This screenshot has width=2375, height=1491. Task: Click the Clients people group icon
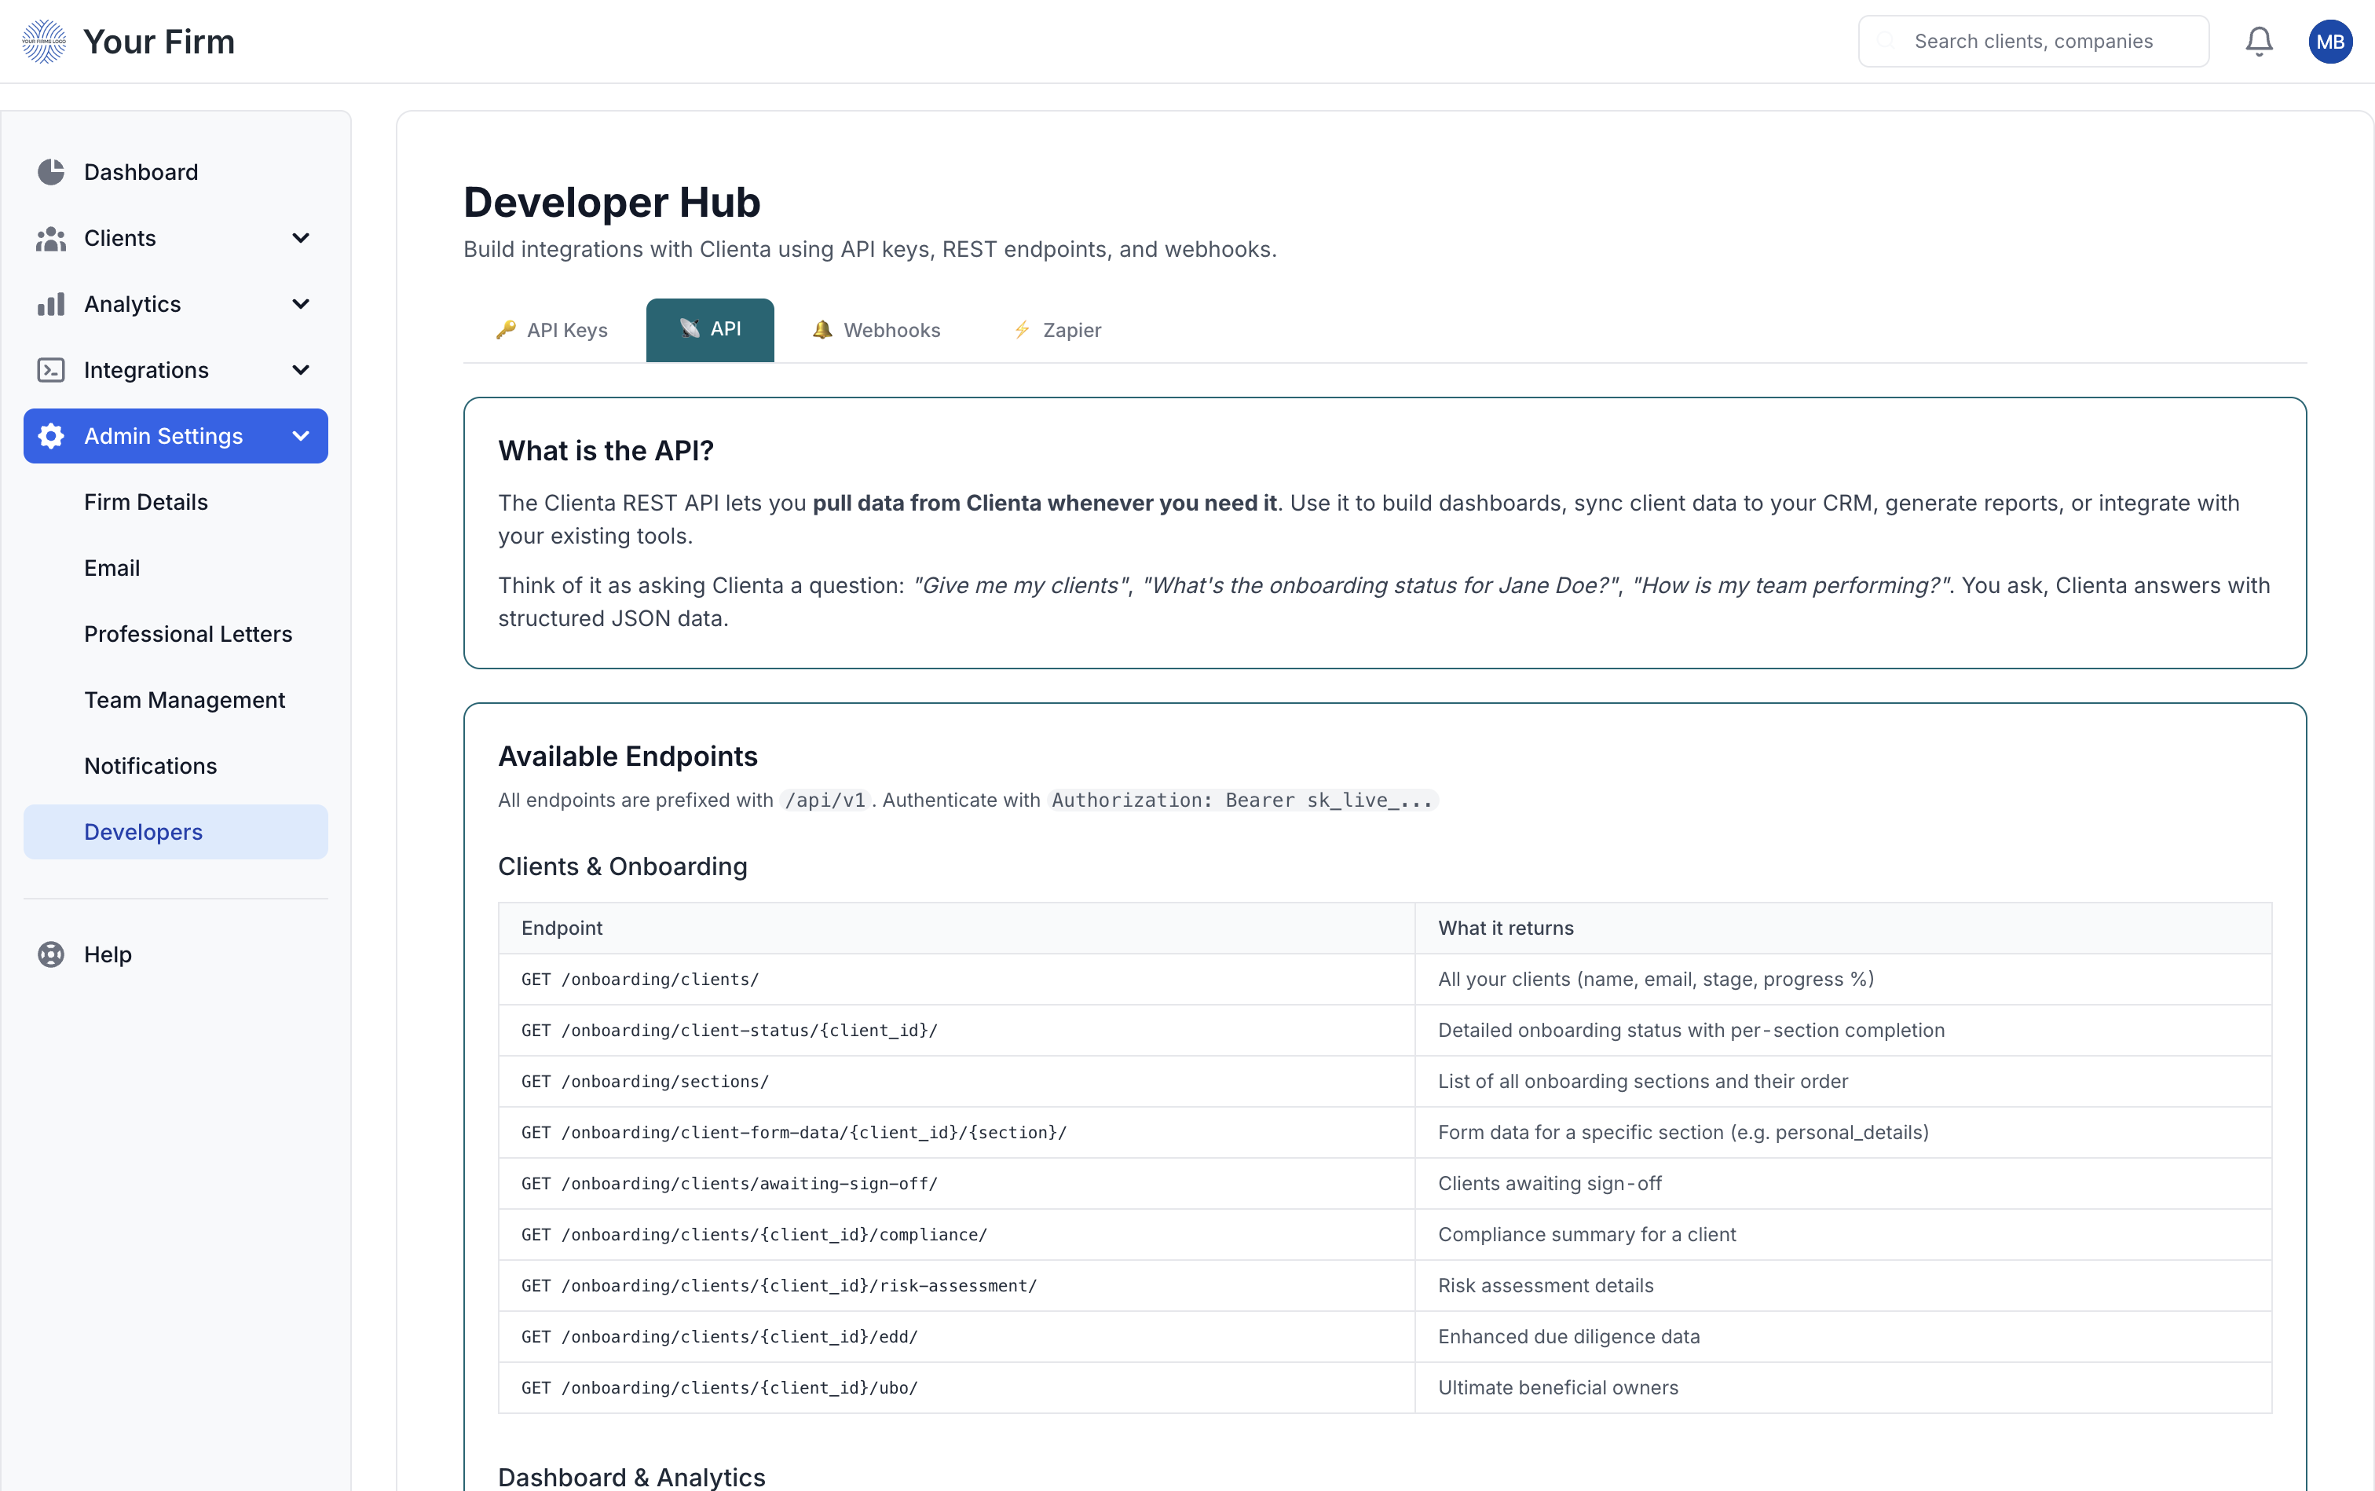click(x=51, y=238)
